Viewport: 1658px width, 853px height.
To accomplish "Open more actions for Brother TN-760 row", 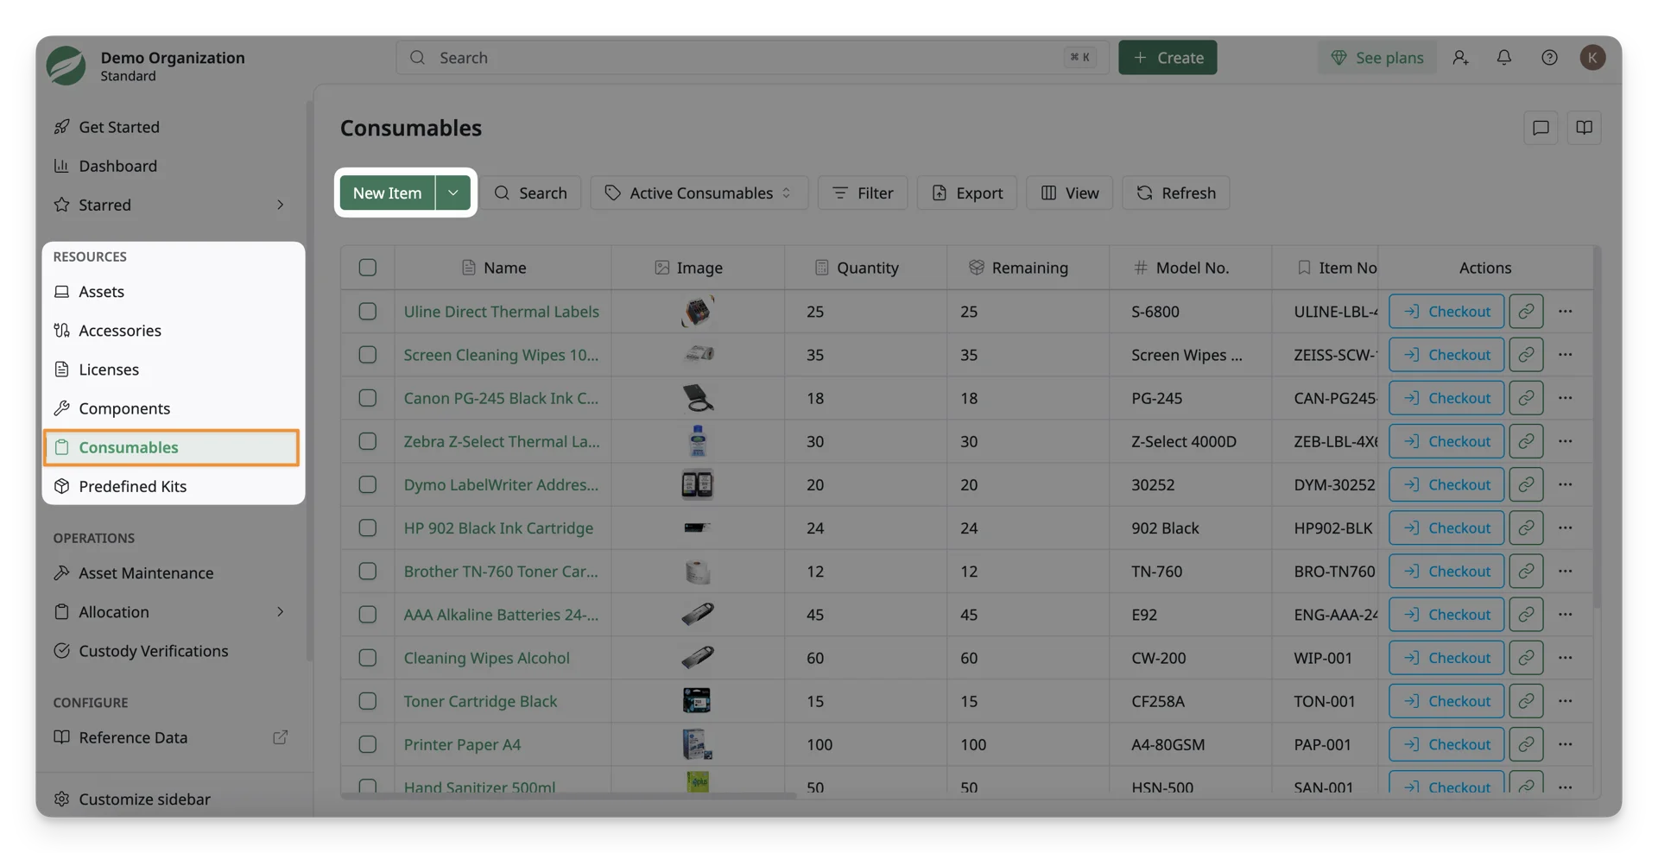I will coord(1566,571).
